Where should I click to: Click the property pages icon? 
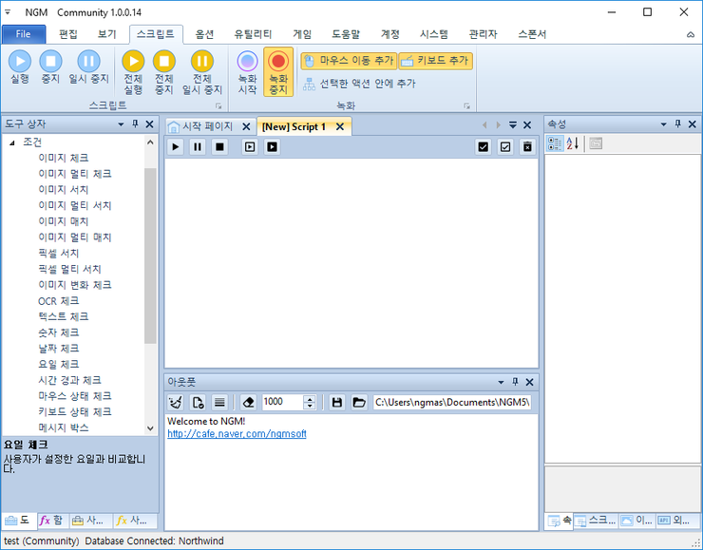click(596, 143)
